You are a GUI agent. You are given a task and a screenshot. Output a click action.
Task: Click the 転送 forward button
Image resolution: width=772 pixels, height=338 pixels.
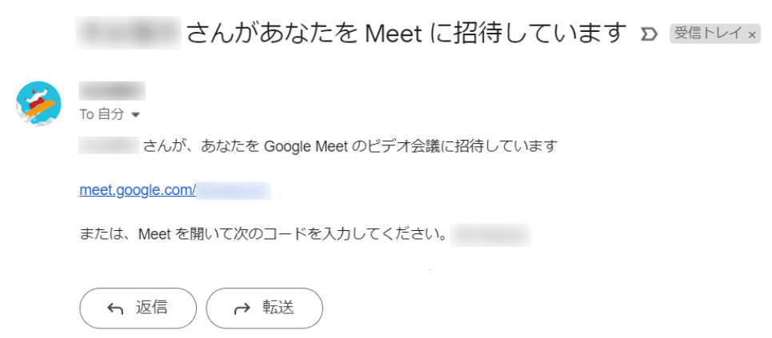click(x=264, y=308)
